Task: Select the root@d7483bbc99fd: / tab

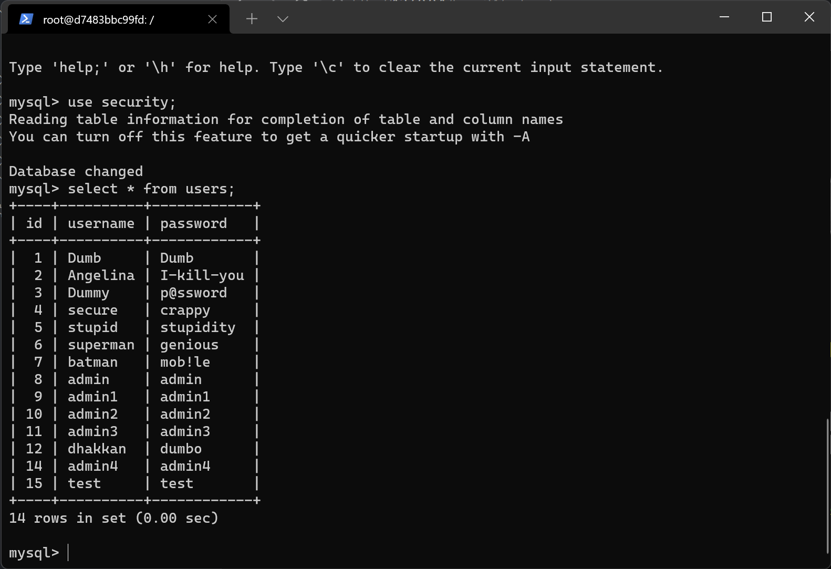Action: pos(119,19)
